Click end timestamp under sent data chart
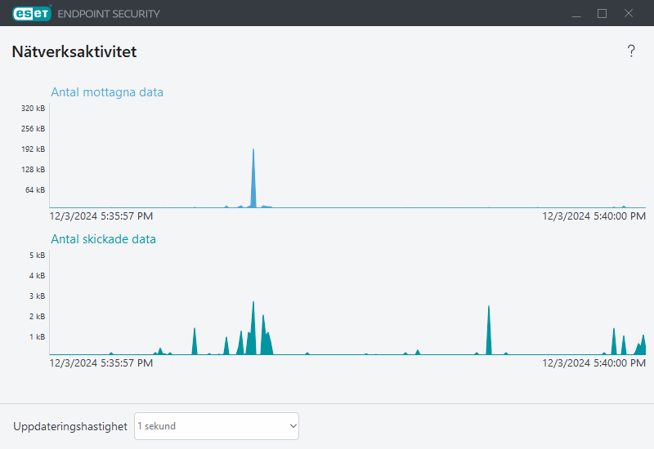654x449 pixels. point(594,363)
